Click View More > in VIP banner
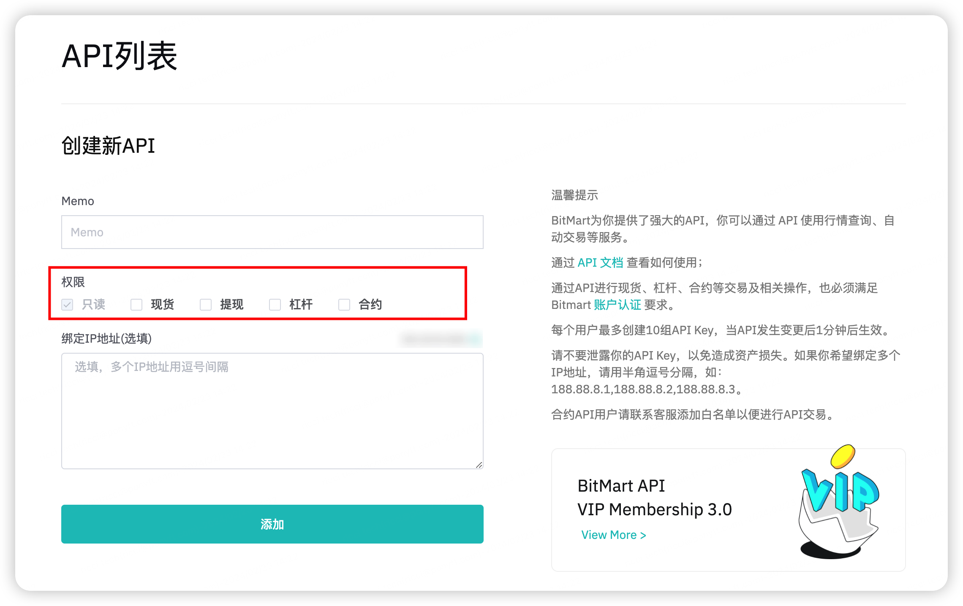The height and width of the screenshot is (606, 963). (613, 535)
